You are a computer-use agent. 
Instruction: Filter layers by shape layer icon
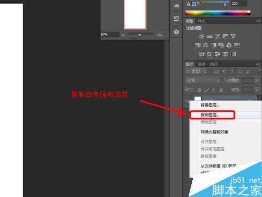coord(241,71)
